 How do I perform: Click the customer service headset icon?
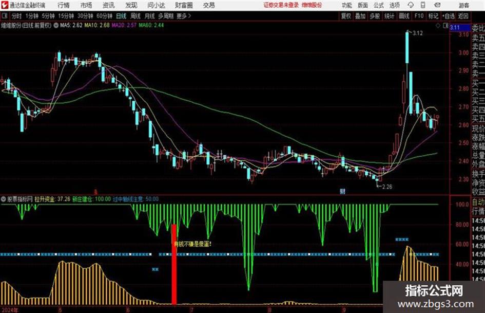point(411,5)
